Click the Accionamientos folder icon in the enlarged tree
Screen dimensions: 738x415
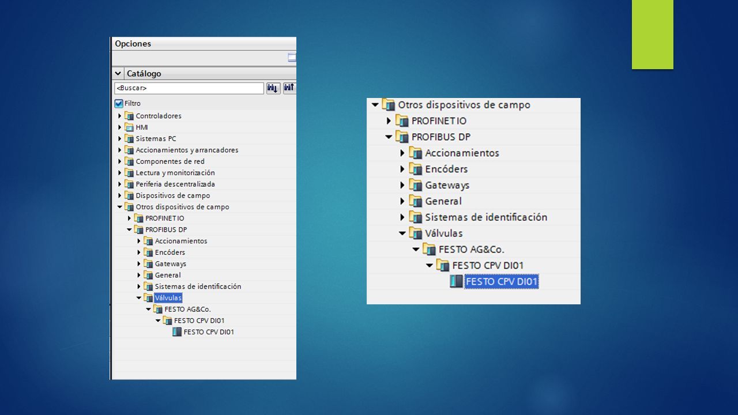click(x=416, y=153)
